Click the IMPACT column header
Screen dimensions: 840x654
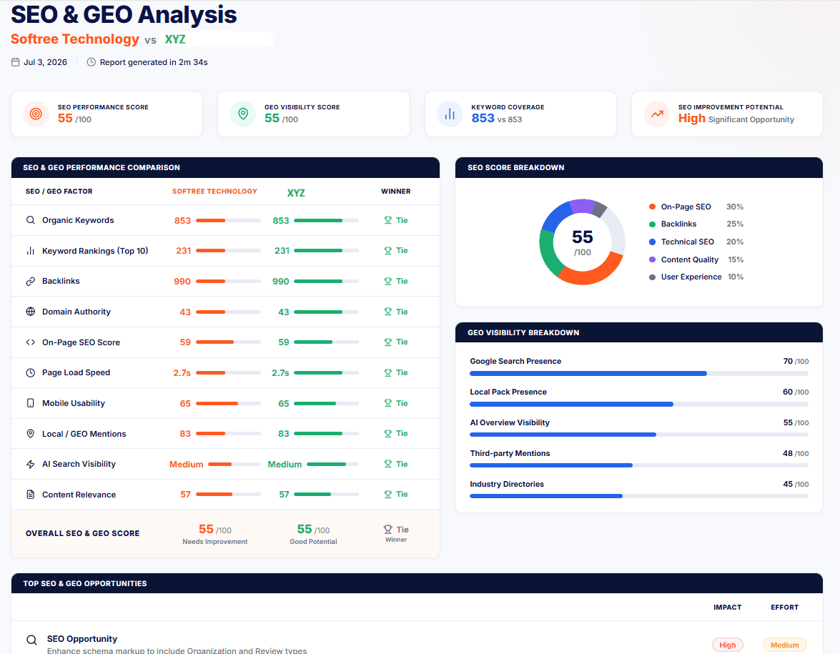tap(728, 608)
